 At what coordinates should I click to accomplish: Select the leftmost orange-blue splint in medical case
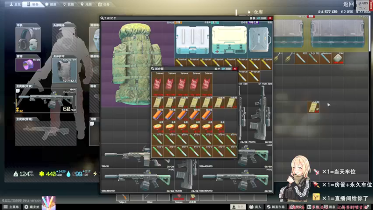point(158,114)
